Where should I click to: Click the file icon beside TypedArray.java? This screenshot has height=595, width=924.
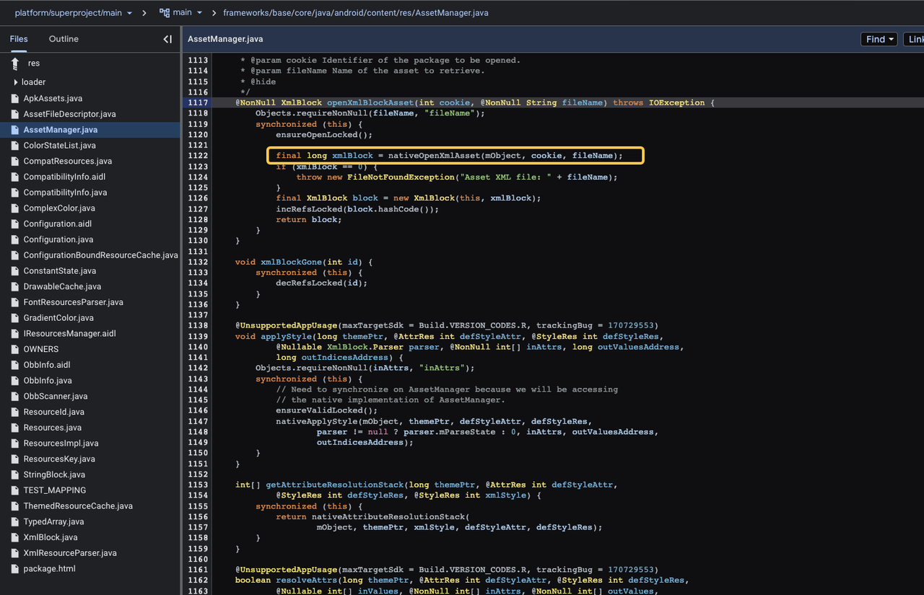pyautogui.click(x=14, y=521)
